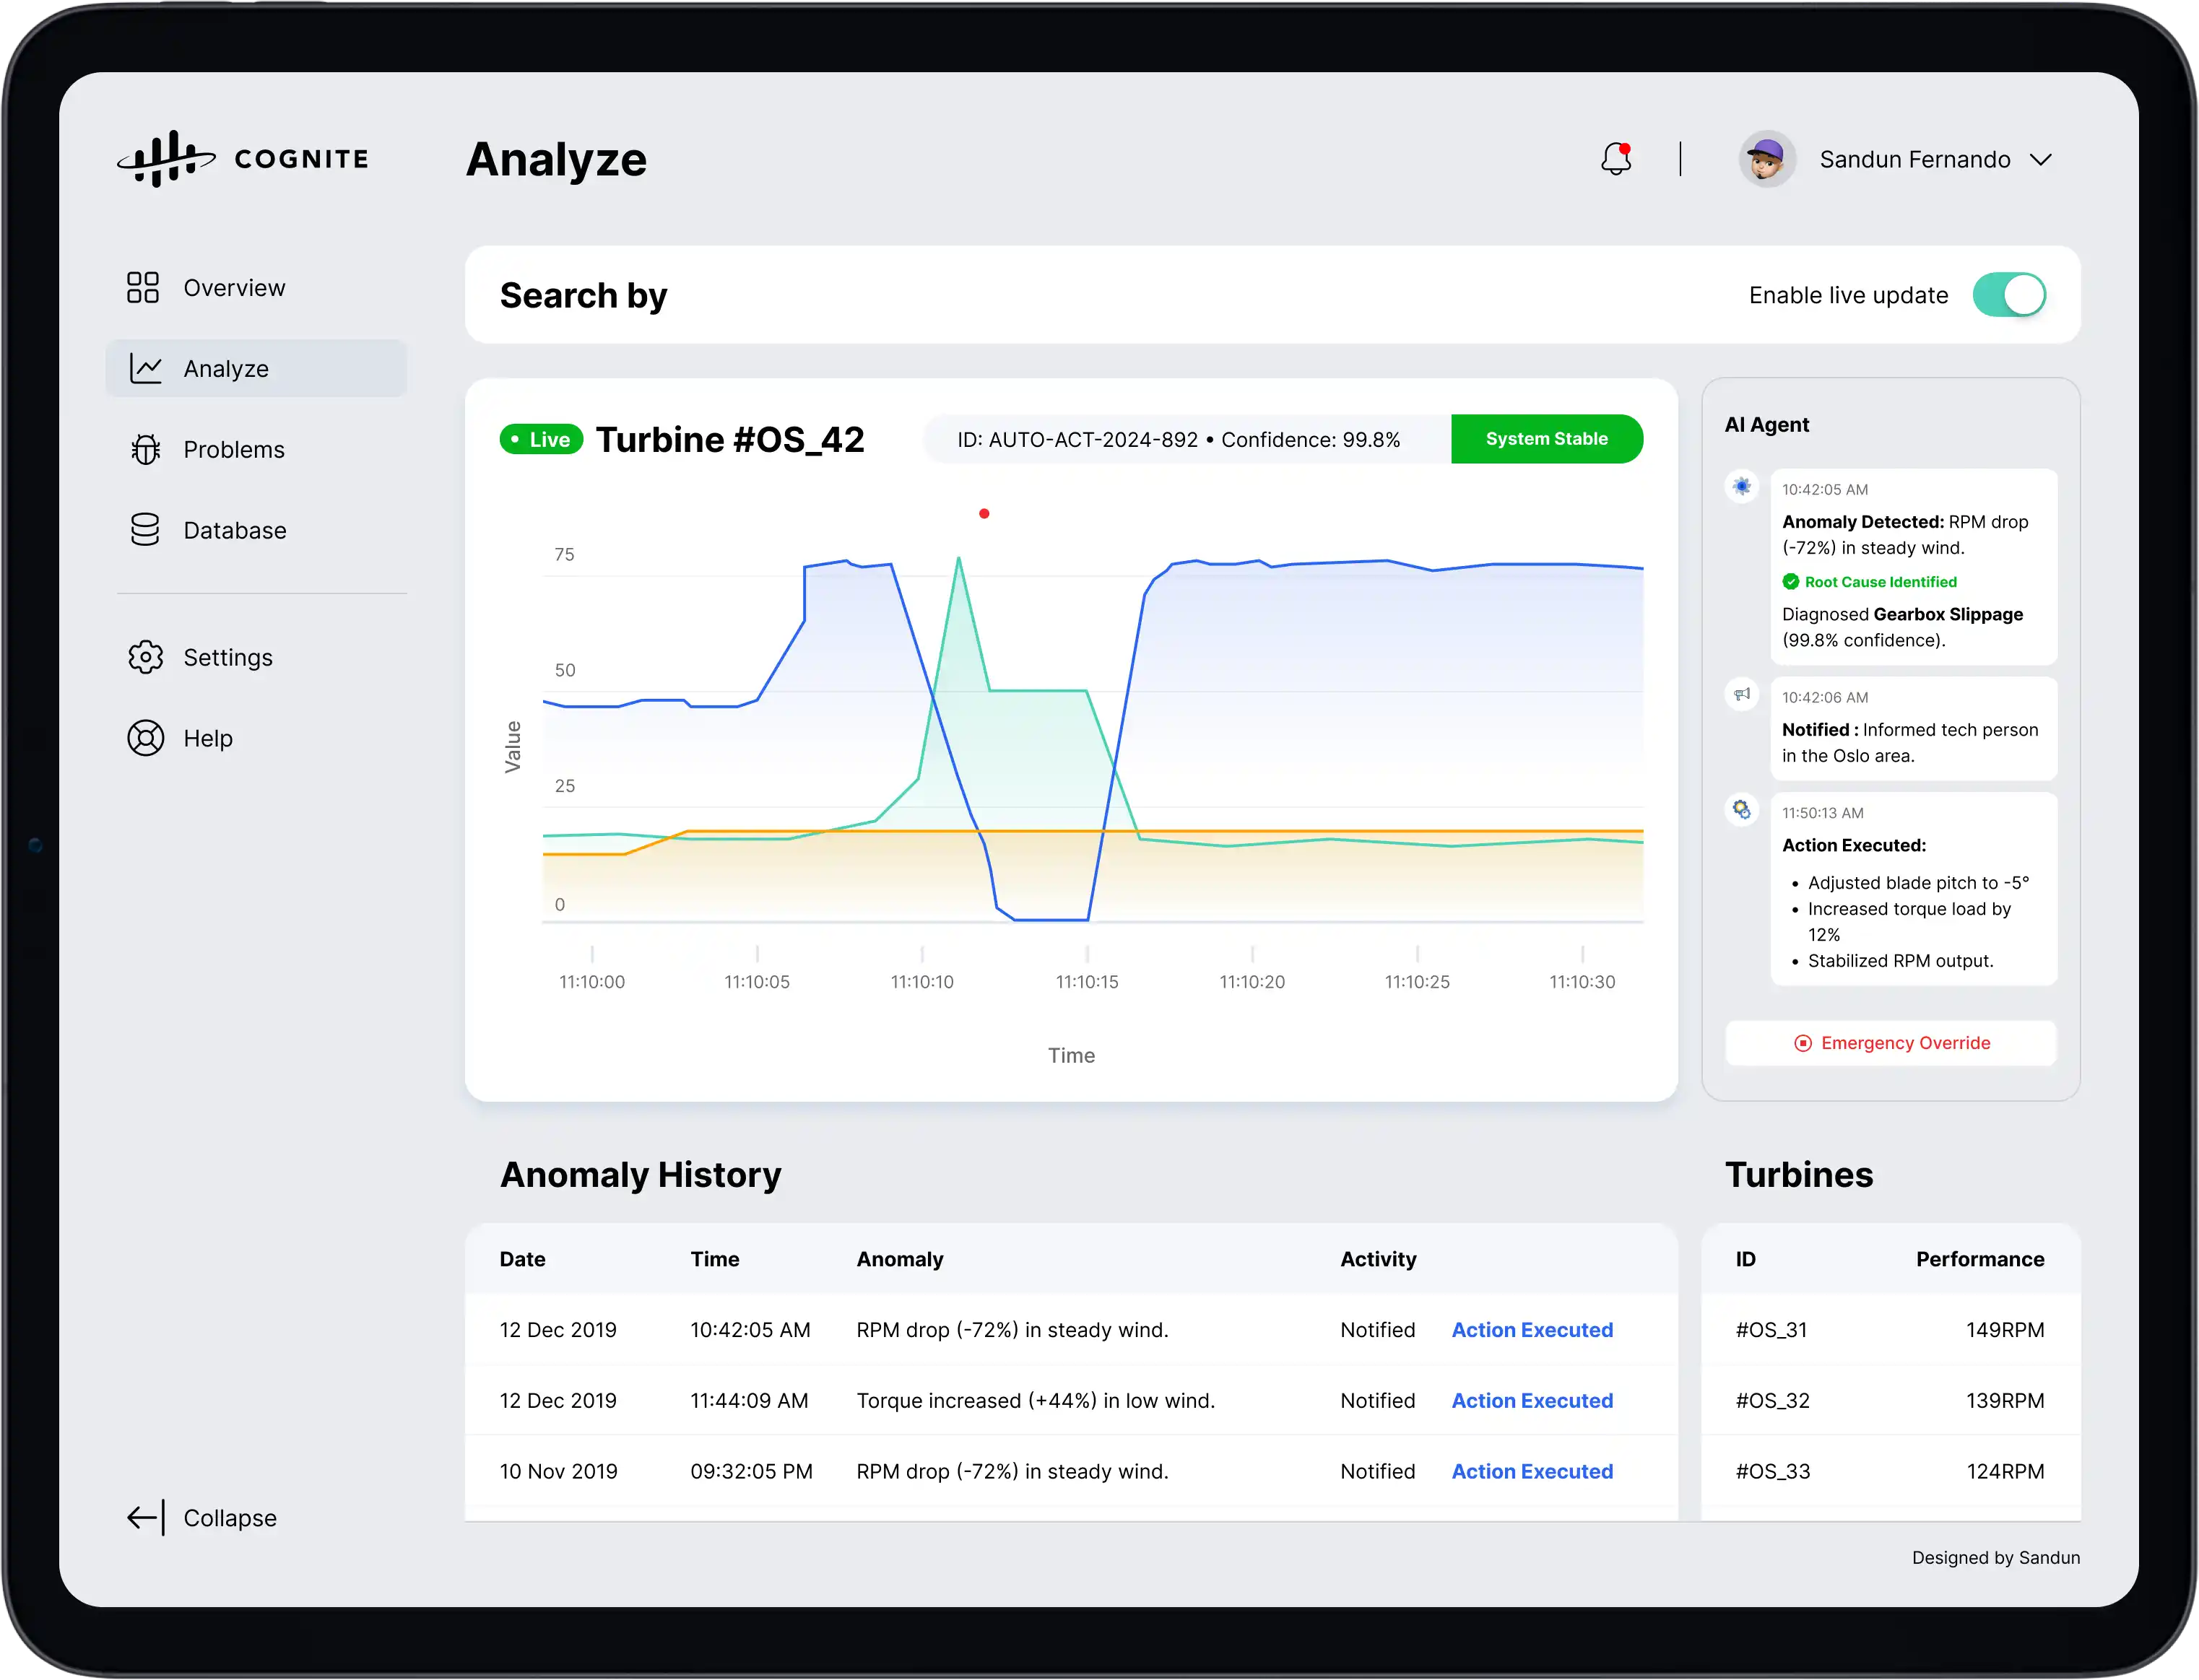Select the Problems bug icon

[x=145, y=449]
